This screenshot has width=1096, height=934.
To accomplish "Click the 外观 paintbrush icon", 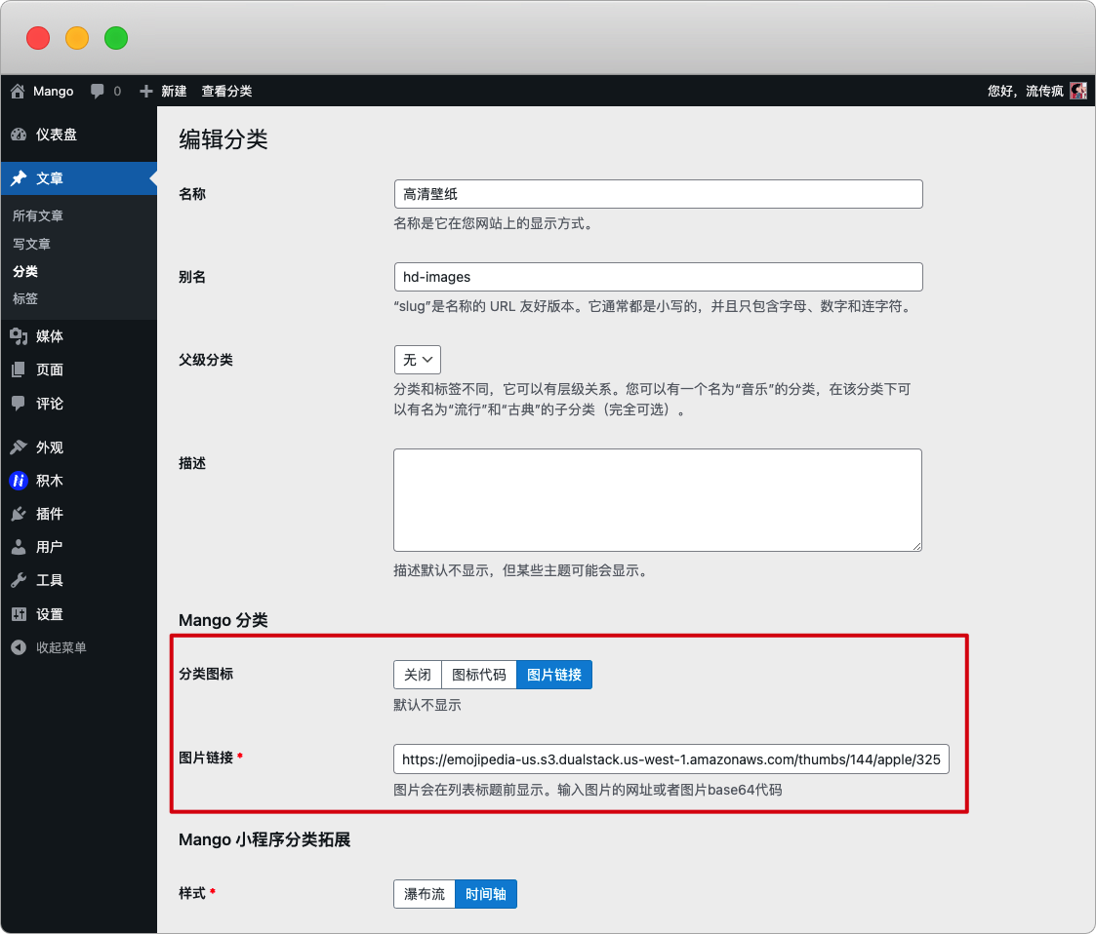I will 19,448.
